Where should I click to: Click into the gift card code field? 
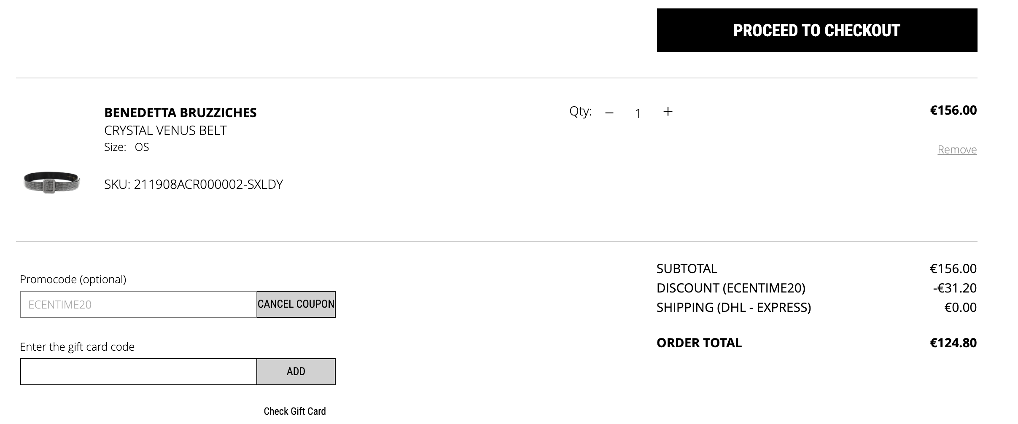138,372
